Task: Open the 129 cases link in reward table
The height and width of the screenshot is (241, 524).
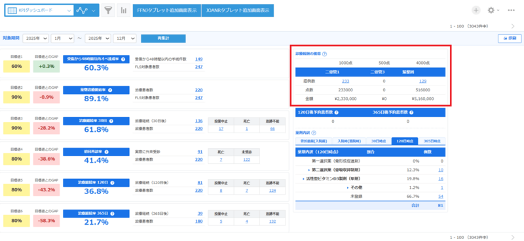Action: [422, 81]
